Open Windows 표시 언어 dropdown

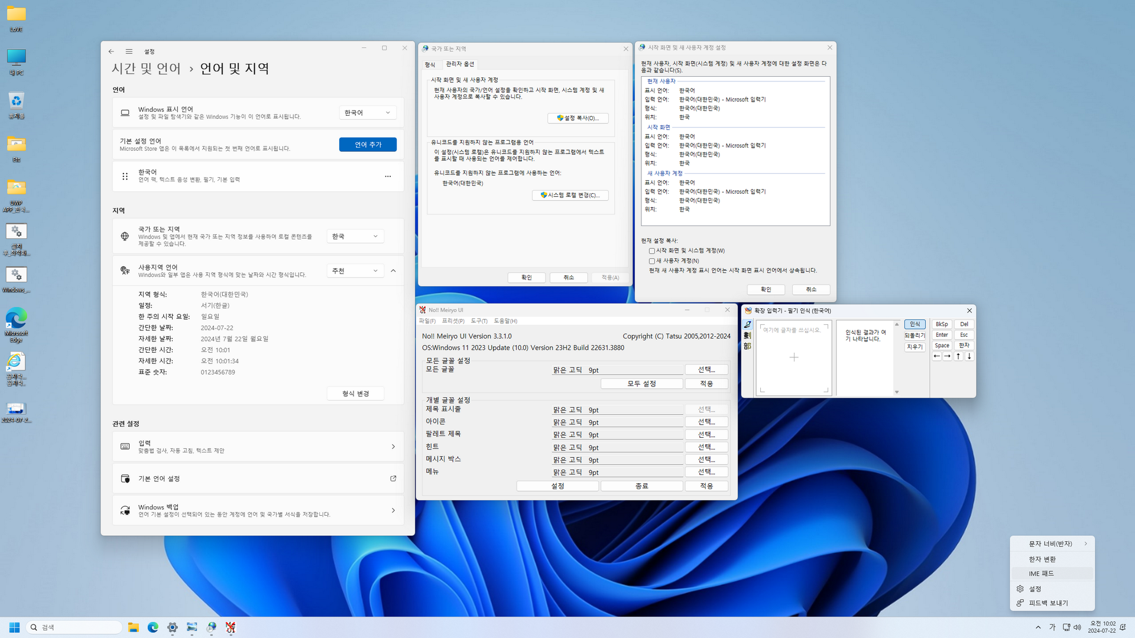pyautogui.click(x=367, y=113)
